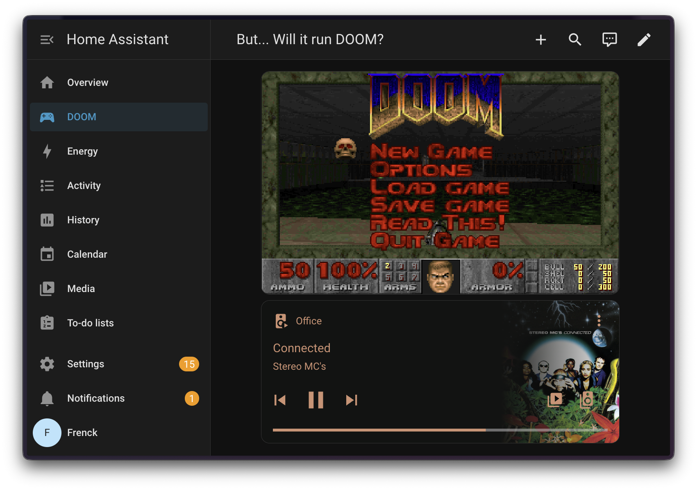697x490 pixels.
Task: Click the skull cursor beside New Game
Action: coord(345,148)
